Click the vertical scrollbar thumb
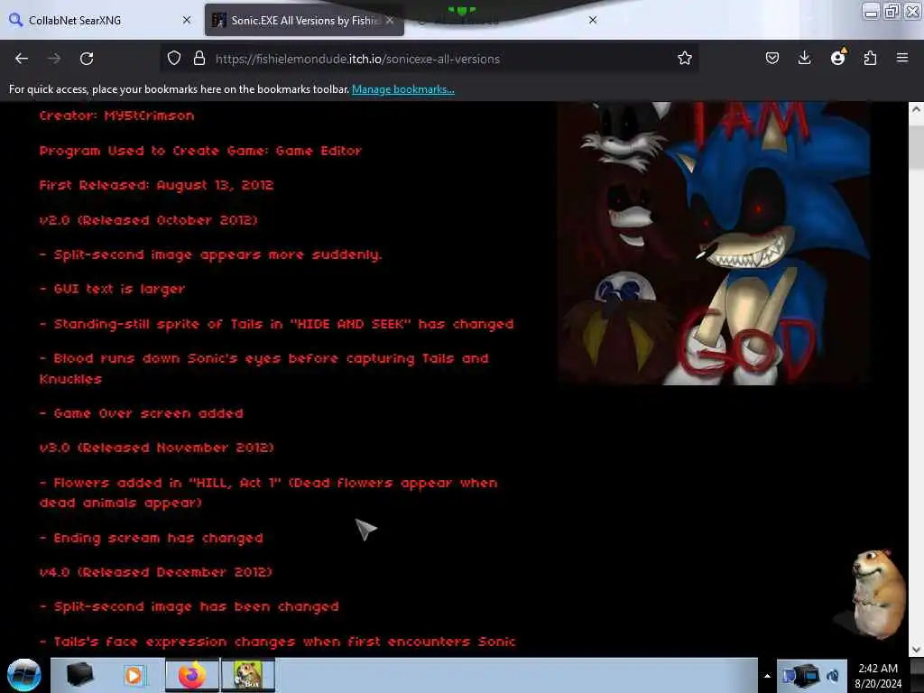 pos(916,147)
